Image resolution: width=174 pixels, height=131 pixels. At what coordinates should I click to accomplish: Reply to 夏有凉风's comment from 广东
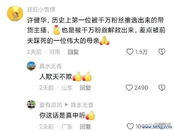pos(85,126)
